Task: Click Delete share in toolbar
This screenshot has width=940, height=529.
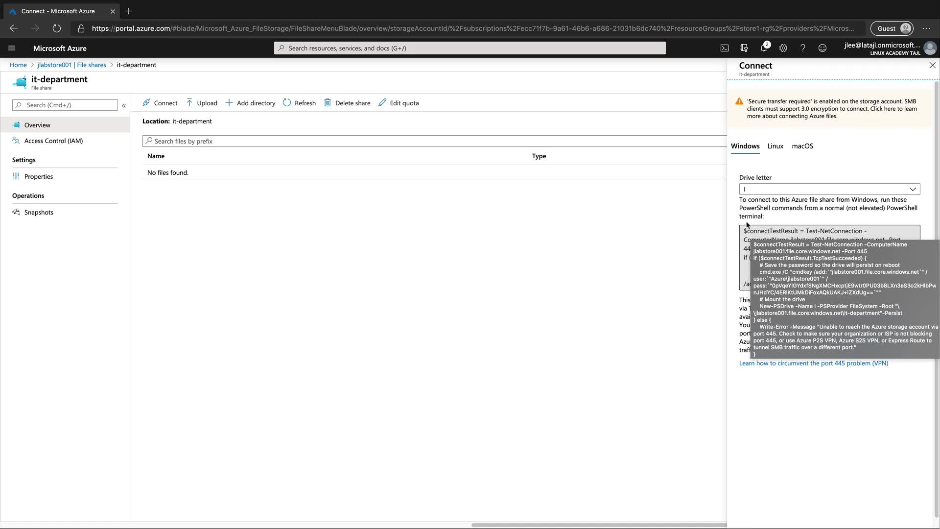Action: click(347, 103)
